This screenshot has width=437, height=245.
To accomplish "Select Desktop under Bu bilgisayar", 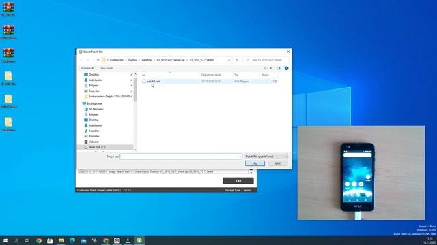I will coord(94,120).
